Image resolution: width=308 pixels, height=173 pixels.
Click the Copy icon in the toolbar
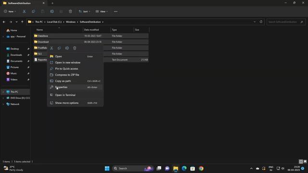pos(33,12)
